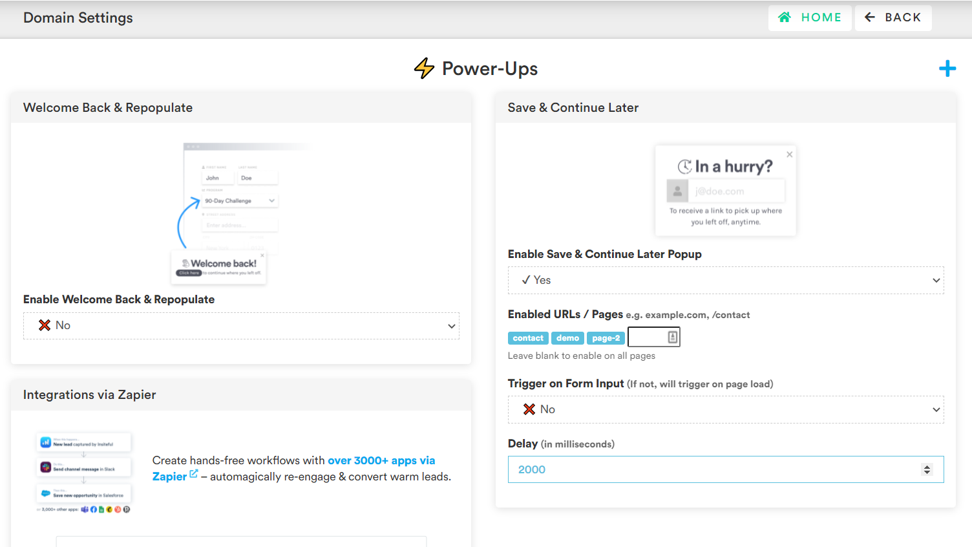Click the contact card icon in URL input

(x=672, y=337)
